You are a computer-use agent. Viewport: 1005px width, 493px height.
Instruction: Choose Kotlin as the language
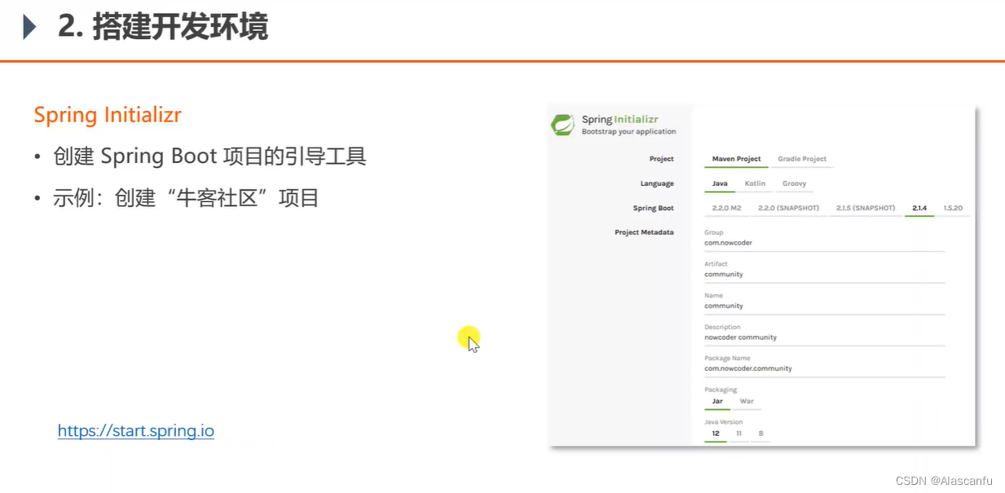point(755,183)
